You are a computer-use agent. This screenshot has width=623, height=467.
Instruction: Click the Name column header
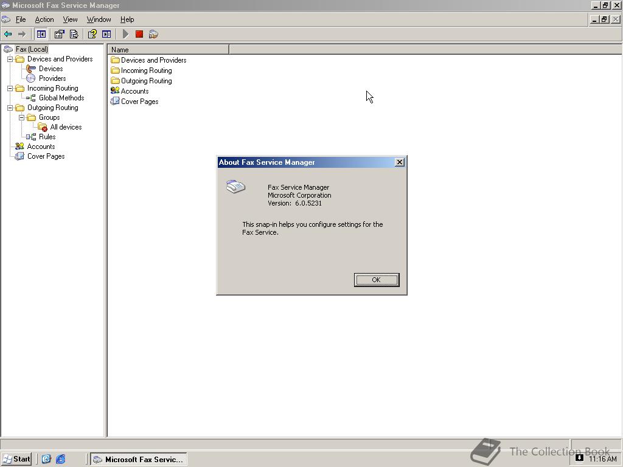pos(169,50)
